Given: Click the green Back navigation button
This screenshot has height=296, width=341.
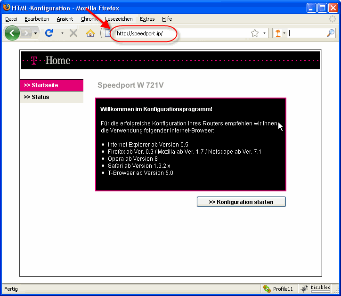Looking at the screenshot, I should (x=12, y=33).
